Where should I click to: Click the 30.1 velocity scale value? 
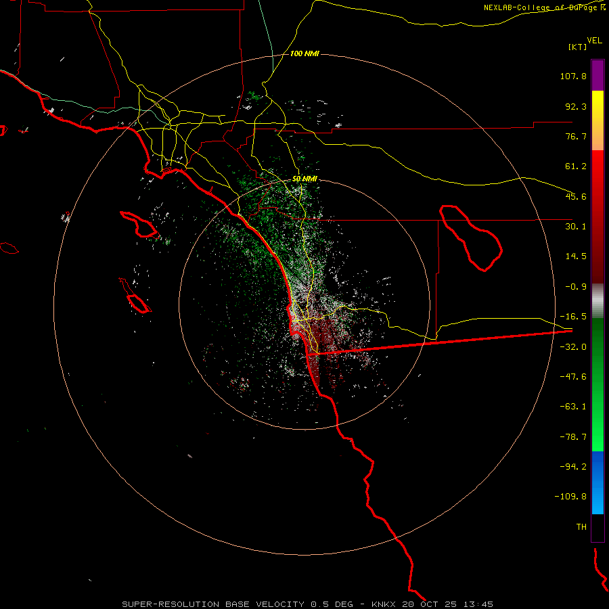point(576,227)
